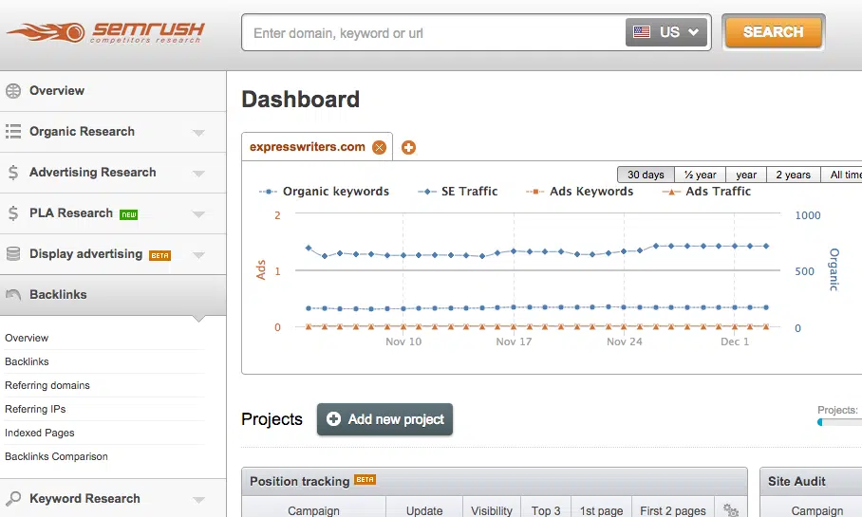Expand the Advertising Research menu arrow
The image size is (862, 517).
pyautogui.click(x=198, y=174)
